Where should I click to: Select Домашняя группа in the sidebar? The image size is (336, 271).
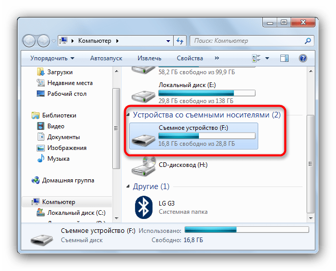click(68, 180)
